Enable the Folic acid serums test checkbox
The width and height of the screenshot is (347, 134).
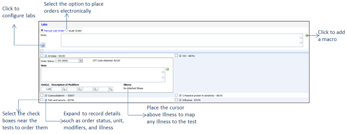pos(42,100)
